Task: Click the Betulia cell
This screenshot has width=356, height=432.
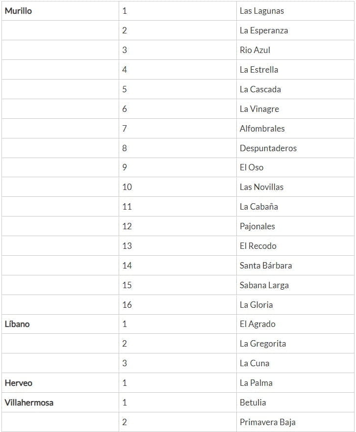Action: 253,403
